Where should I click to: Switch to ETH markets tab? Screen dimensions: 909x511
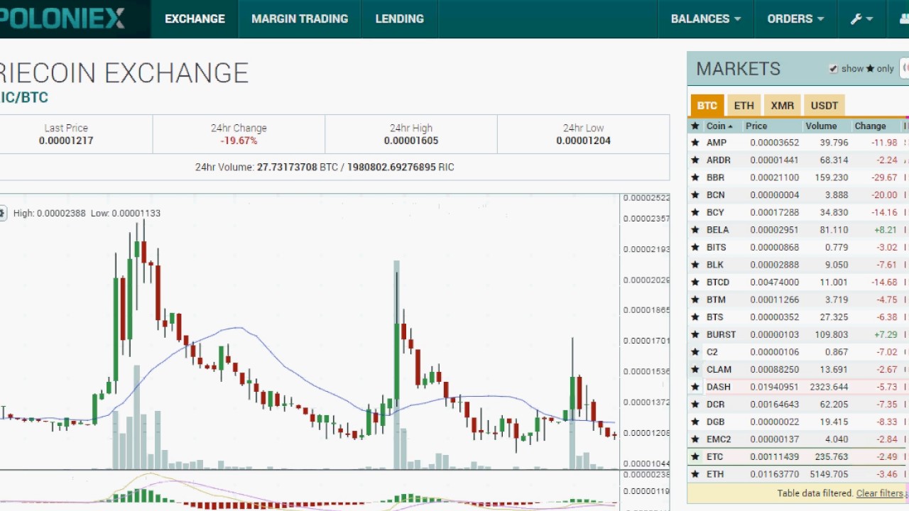coord(744,105)
